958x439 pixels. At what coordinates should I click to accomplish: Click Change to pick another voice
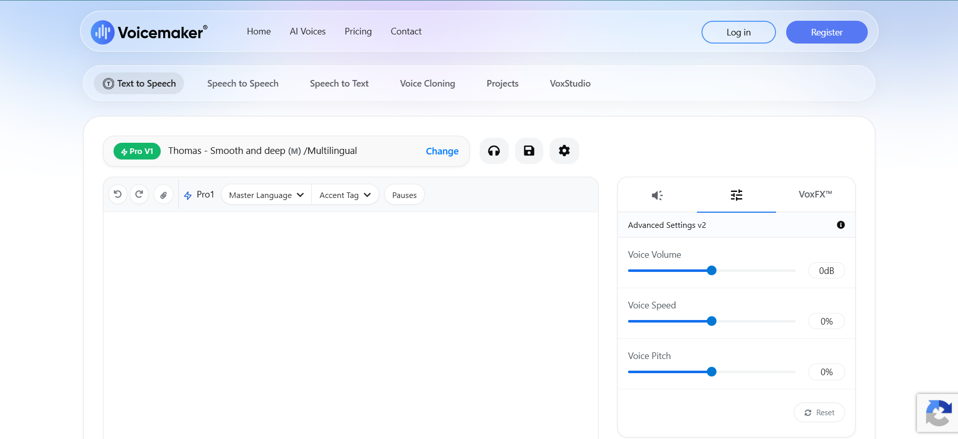click(x=442, y=151)
